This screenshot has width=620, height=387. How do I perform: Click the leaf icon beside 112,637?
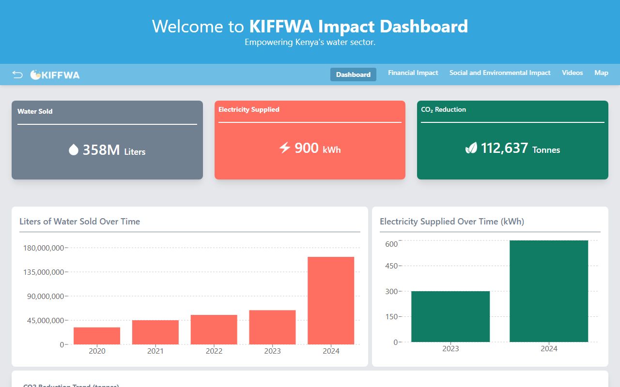(471, 148)
